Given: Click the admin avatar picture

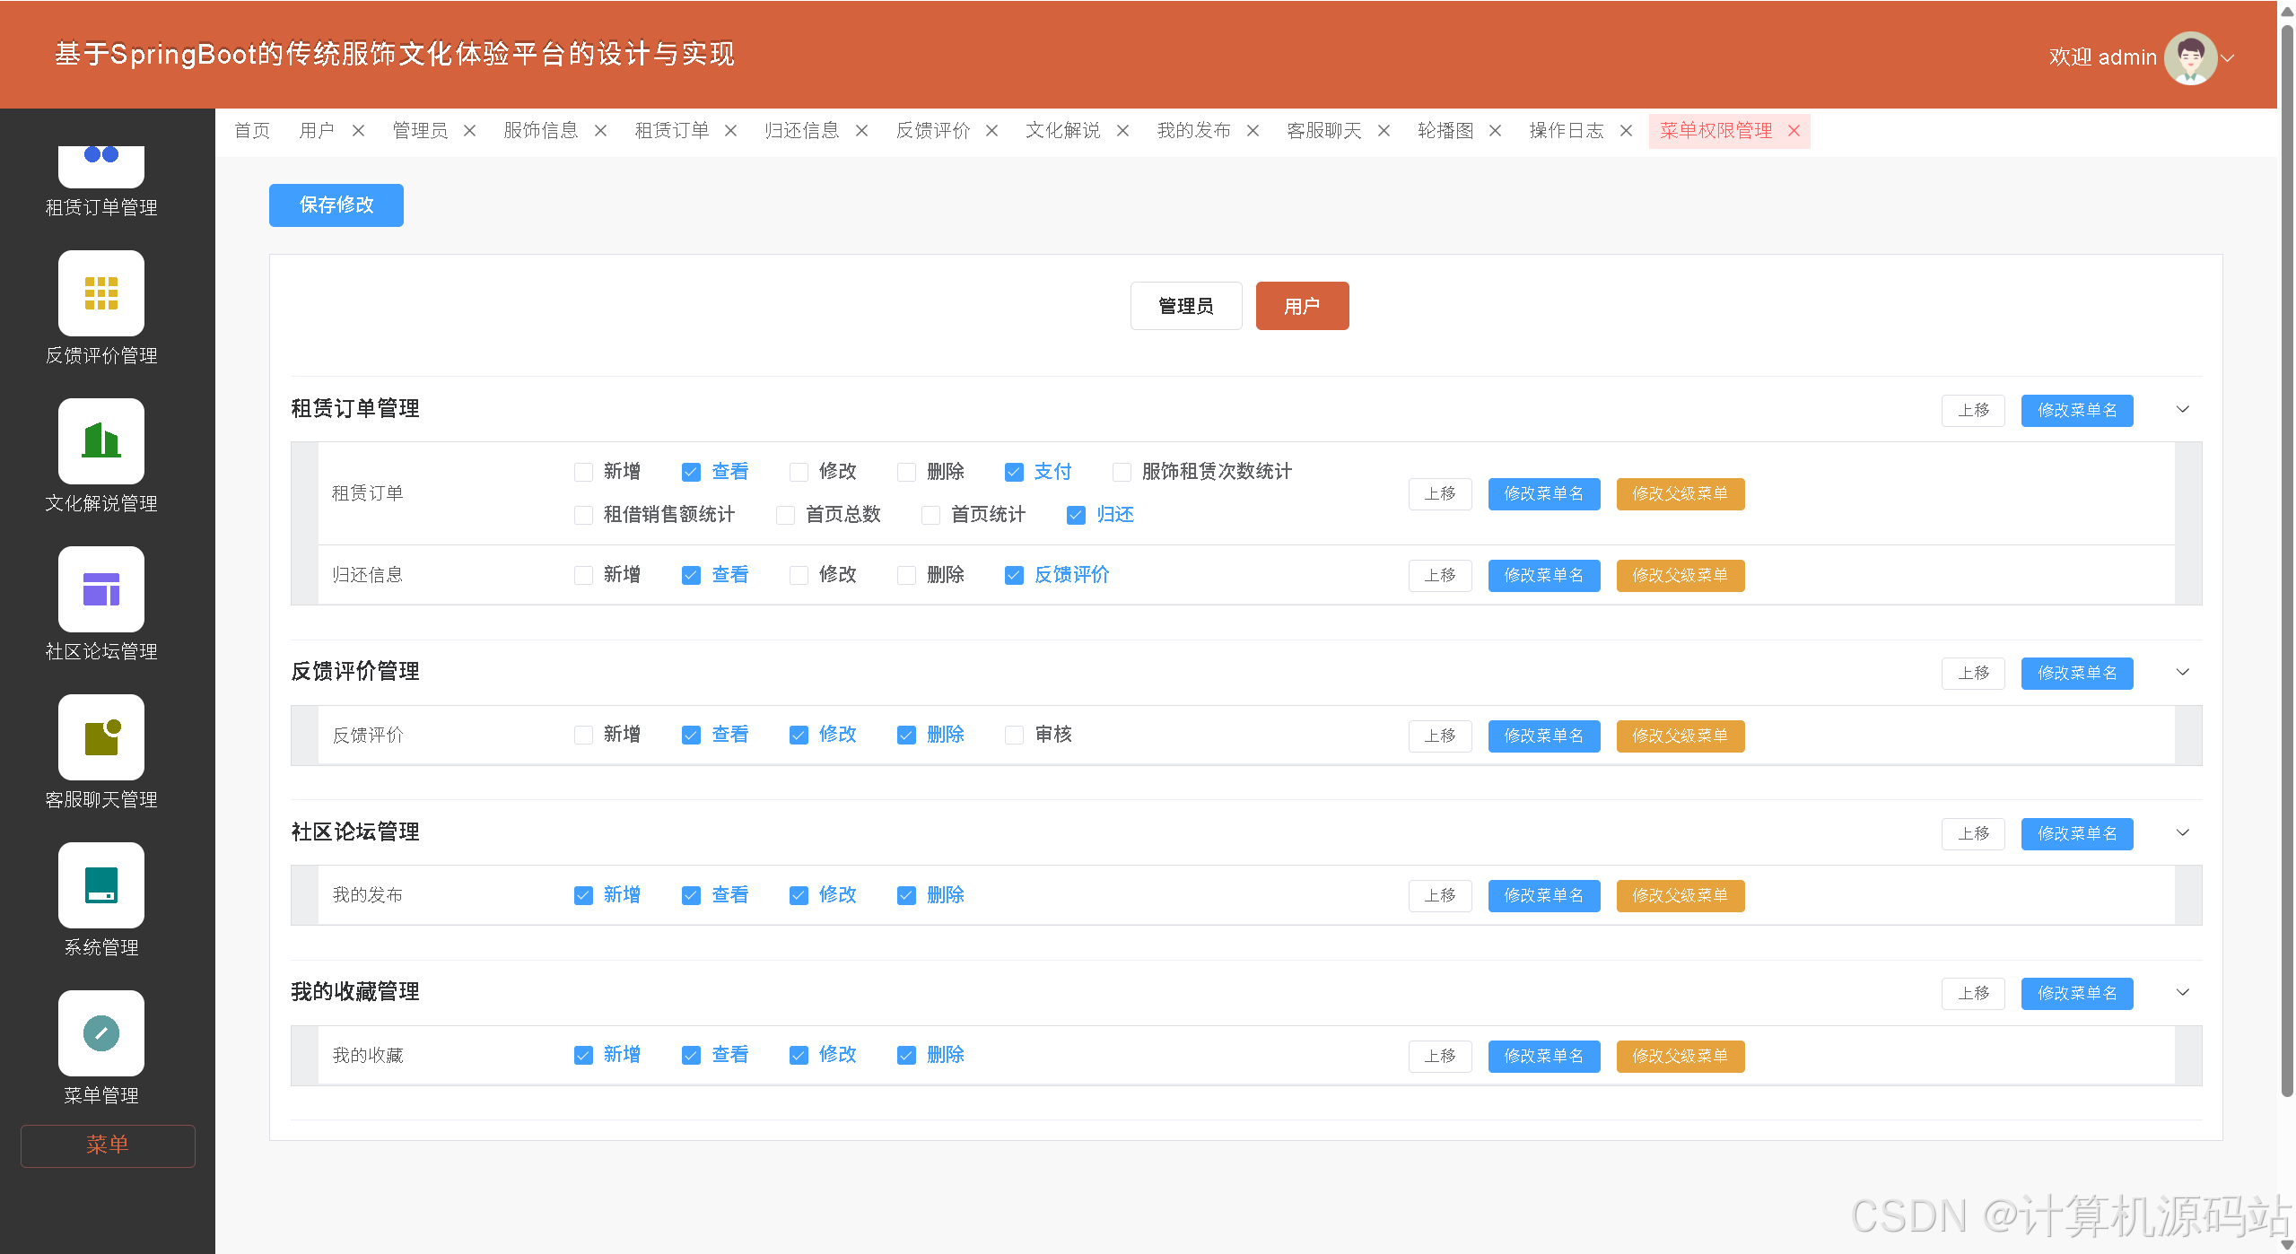Looking at the screenshot, I should (x=2189, y=57).
